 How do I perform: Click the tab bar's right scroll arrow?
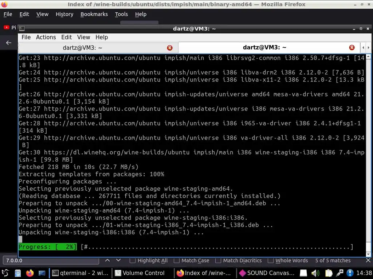pyautogui.click(x=368, y=48)
